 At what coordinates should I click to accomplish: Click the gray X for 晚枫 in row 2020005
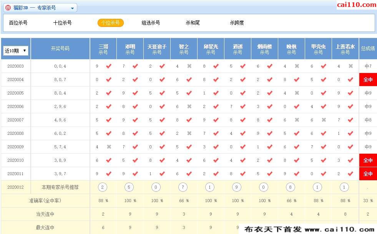297,93
